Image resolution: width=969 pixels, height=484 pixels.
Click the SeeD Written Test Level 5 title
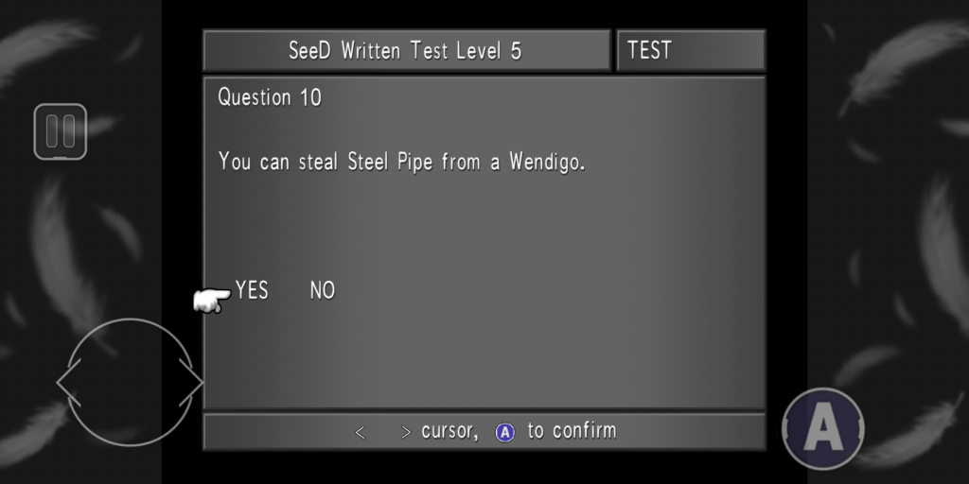point(405,51)
